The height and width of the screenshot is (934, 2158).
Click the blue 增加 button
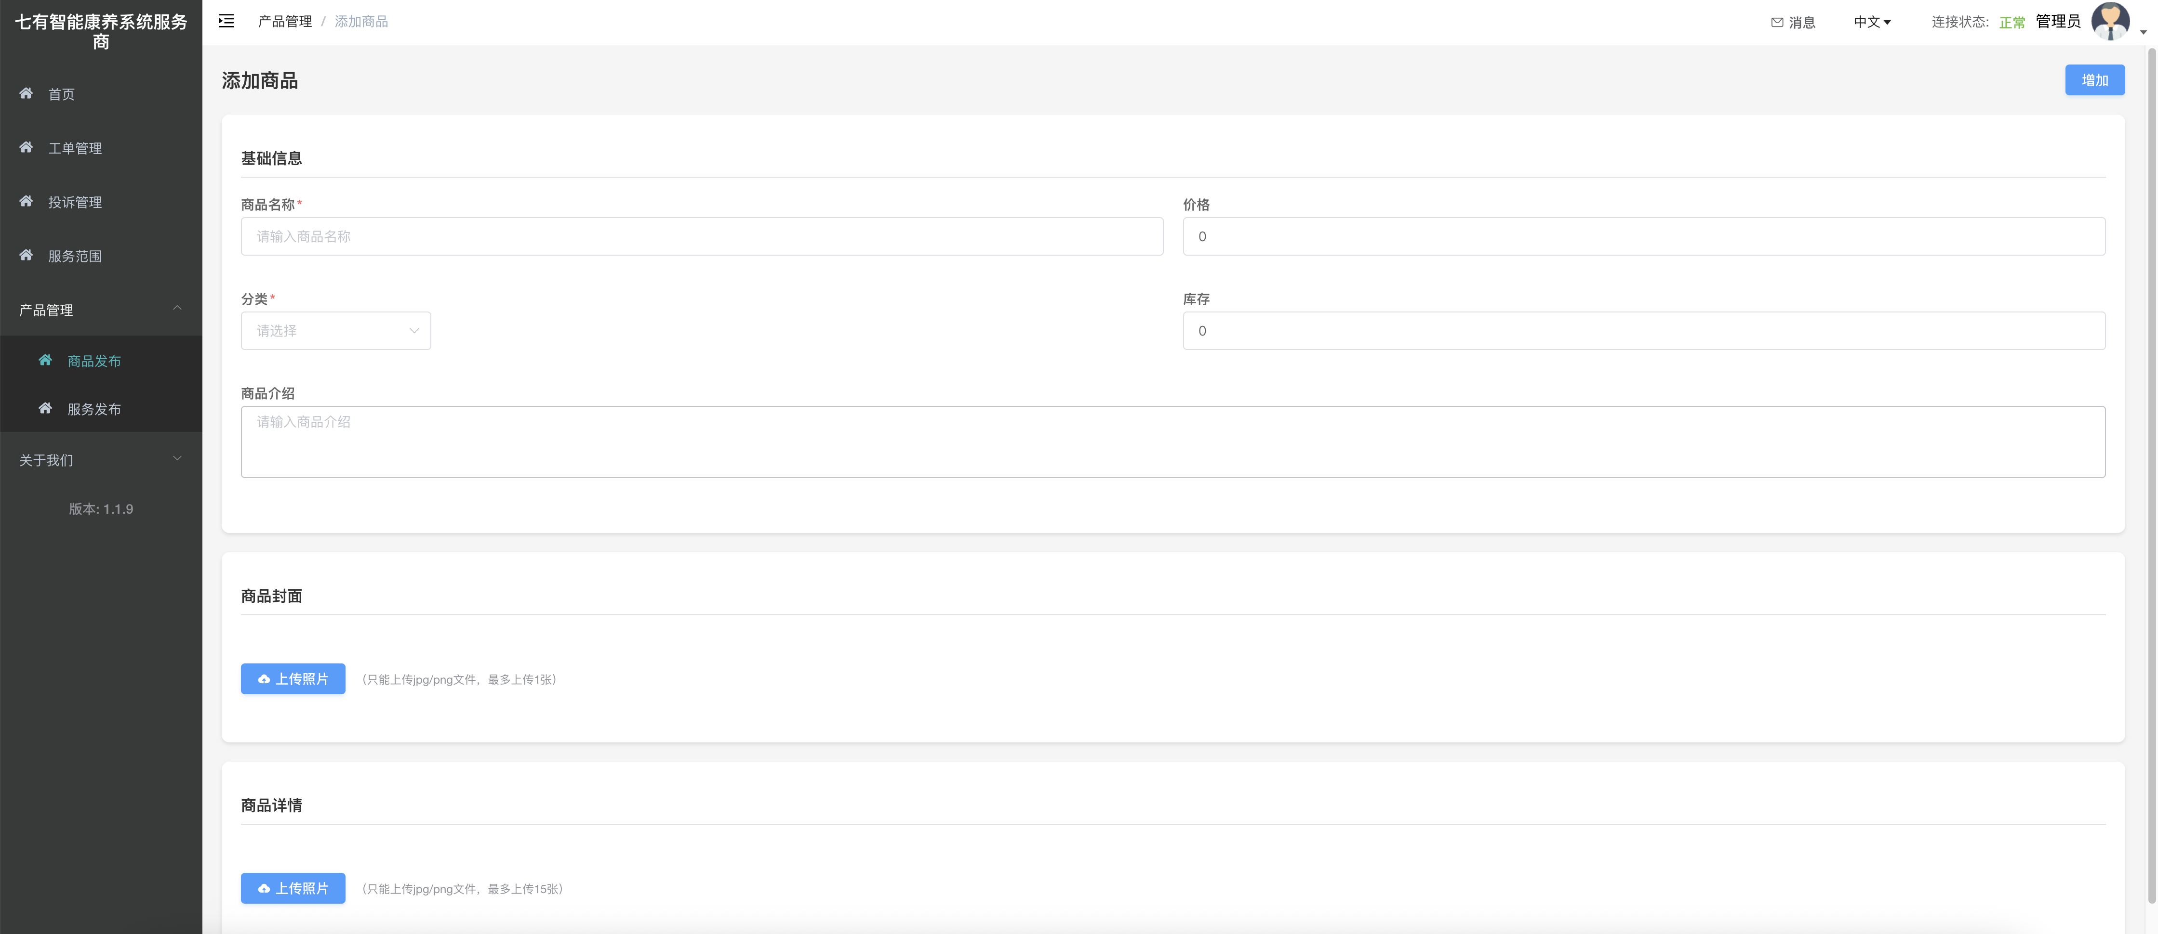2094,79
